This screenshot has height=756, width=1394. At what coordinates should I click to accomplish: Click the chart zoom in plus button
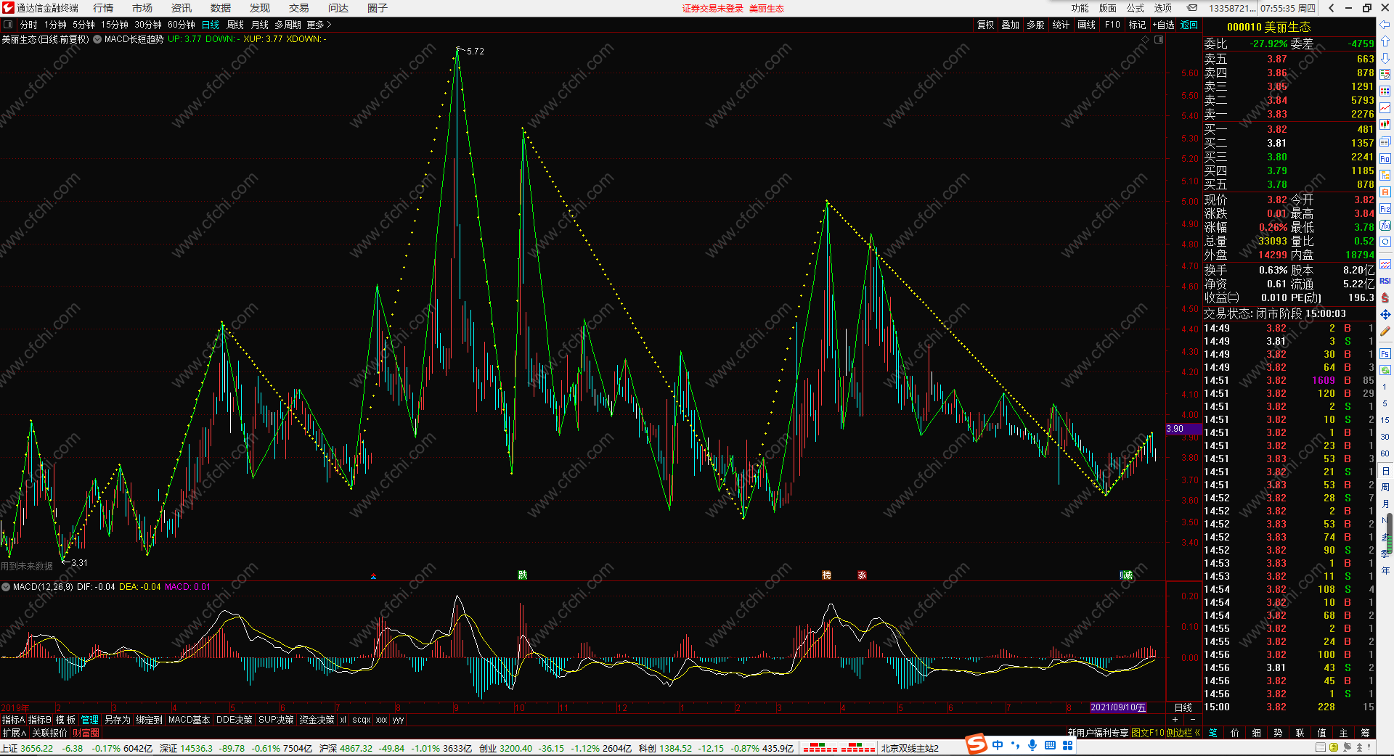tap(1175, 720)
